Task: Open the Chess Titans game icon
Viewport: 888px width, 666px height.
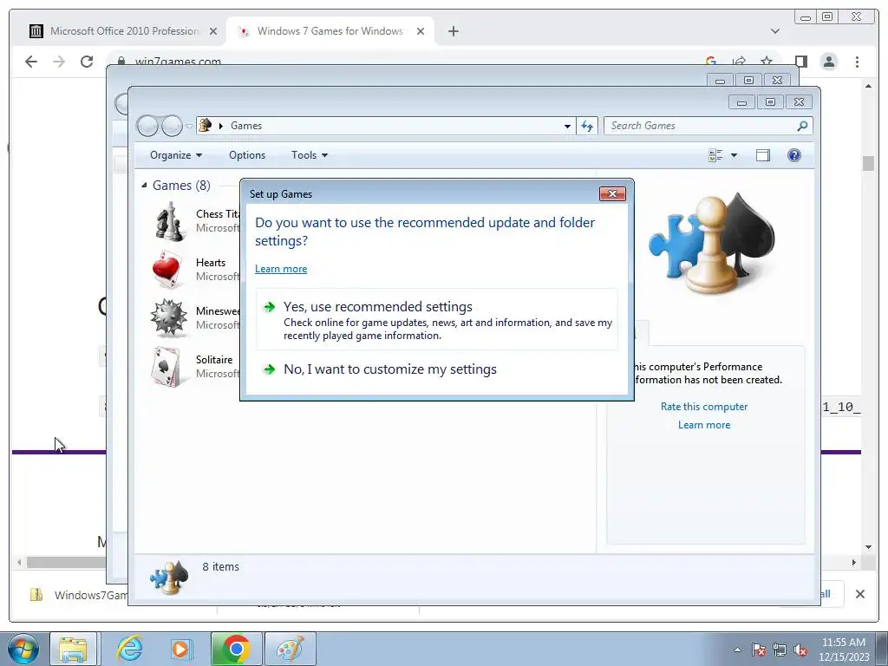Action: (x=169, y=221)
